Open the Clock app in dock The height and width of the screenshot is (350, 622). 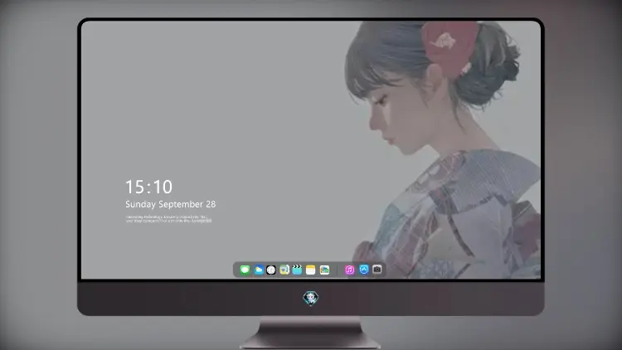point(271,270)
